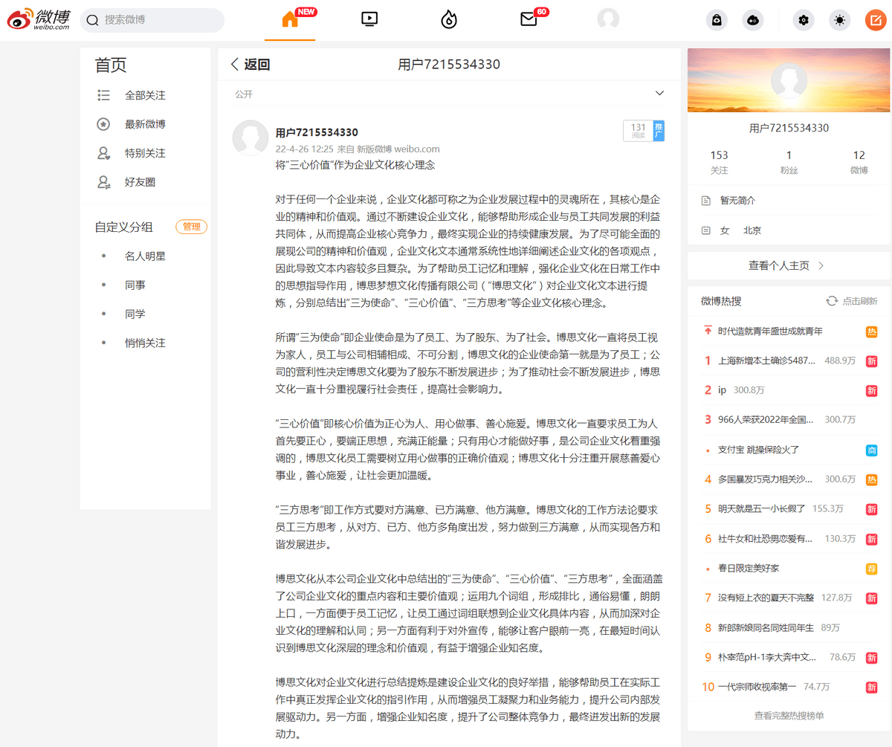Viewport: 892px width, 747px height.
Task: Click the orange compose post icon
Action: [876, 20]
